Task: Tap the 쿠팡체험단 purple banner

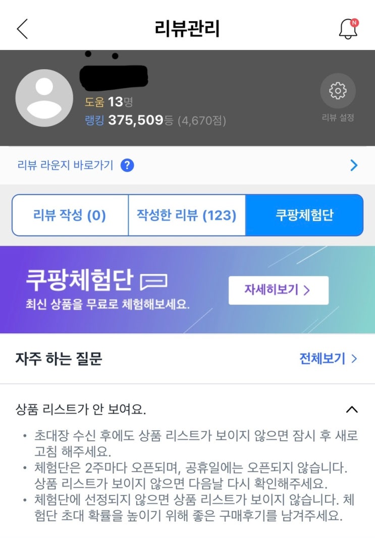Action: coord(188,289)
